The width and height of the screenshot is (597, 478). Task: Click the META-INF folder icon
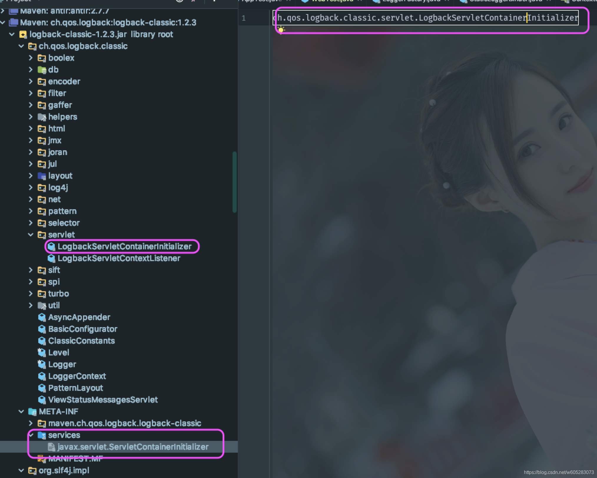(x=32, y=412)
